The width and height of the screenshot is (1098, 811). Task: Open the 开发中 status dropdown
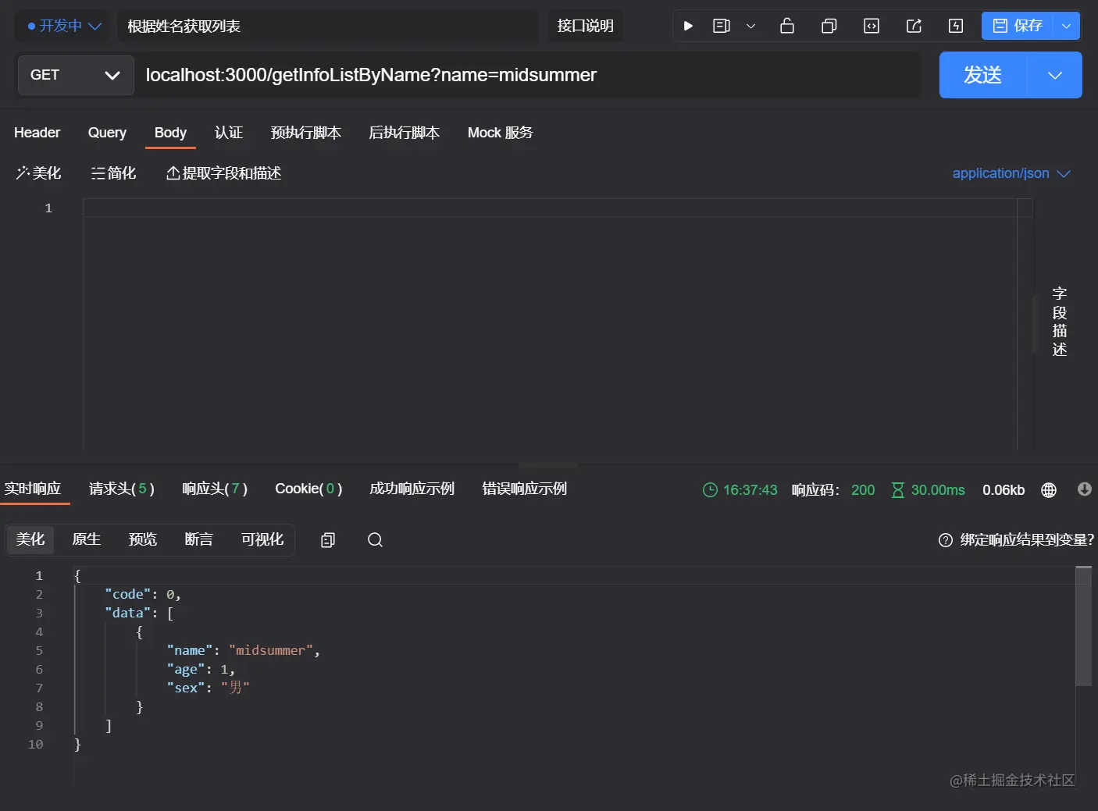[65, 26]
